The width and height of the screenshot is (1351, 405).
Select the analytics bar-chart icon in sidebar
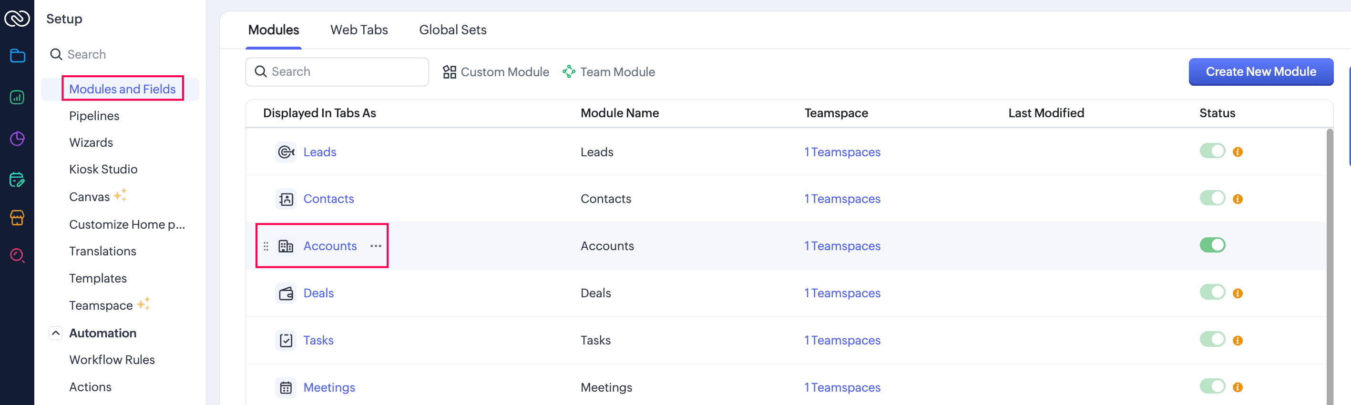pos(17,97)
